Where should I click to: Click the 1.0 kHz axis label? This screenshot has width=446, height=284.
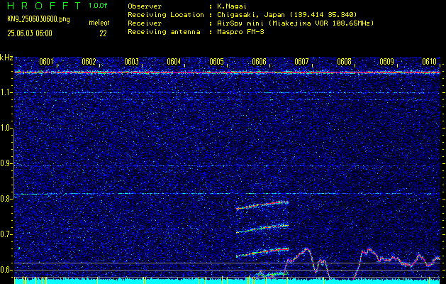pos(6,129)
